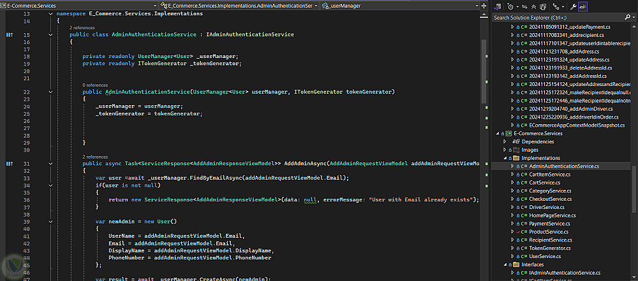638x281 pixels.
Task: Select 20241105091312_updatePayment.cs migration
Action: (570, 27)
